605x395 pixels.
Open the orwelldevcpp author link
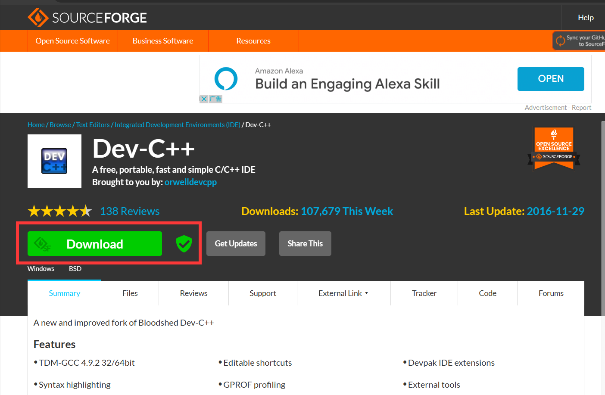[x=190, y=182]
